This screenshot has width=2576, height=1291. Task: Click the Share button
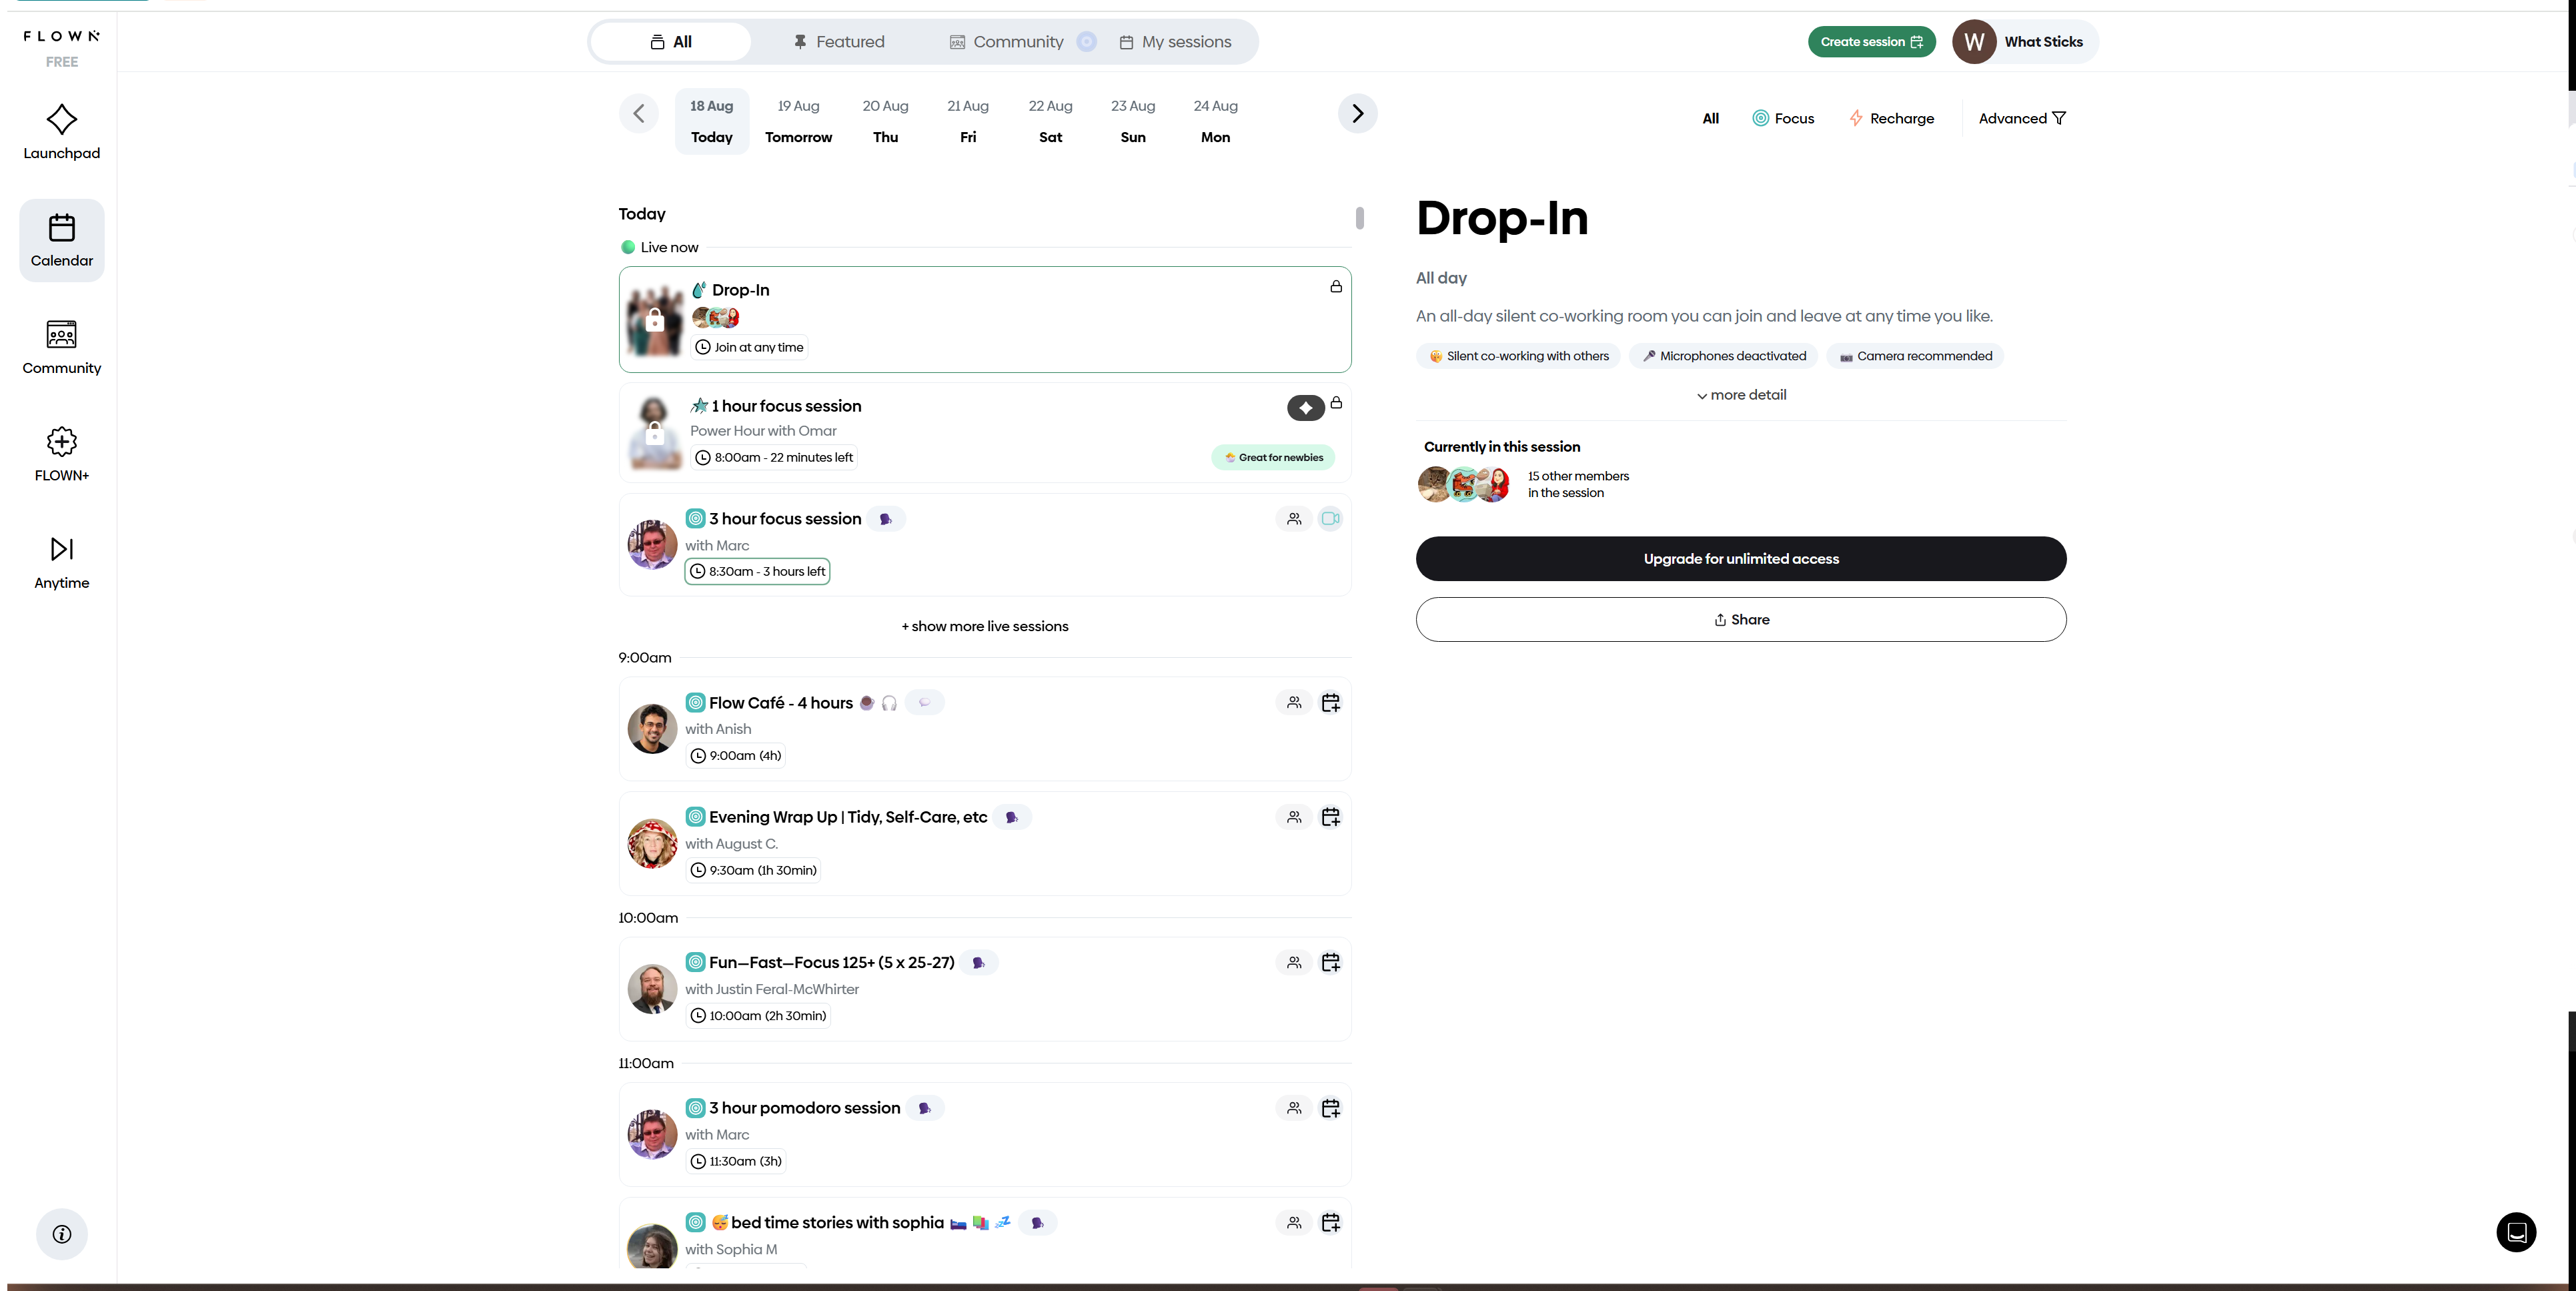[1741, 620]
